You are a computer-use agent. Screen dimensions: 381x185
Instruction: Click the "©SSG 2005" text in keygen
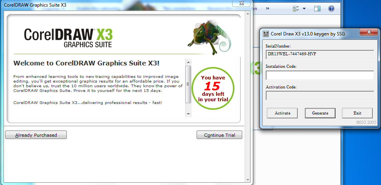pyautogui.click(x=366, y=123)
